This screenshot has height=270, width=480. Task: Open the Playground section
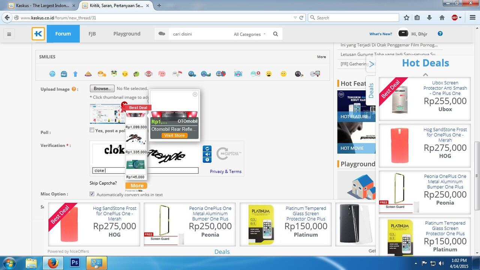(x=127, y=34)
